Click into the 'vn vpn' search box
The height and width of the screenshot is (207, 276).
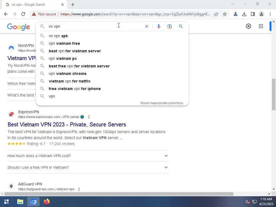[x=95, y=26]
